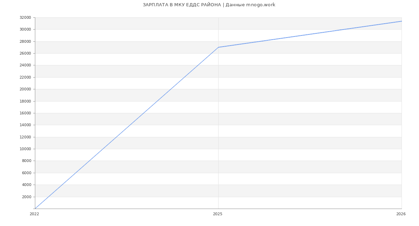This screenshot has width=419, height=226.
Task: Click the 8000 y-axis label
Action: point(26,161)
